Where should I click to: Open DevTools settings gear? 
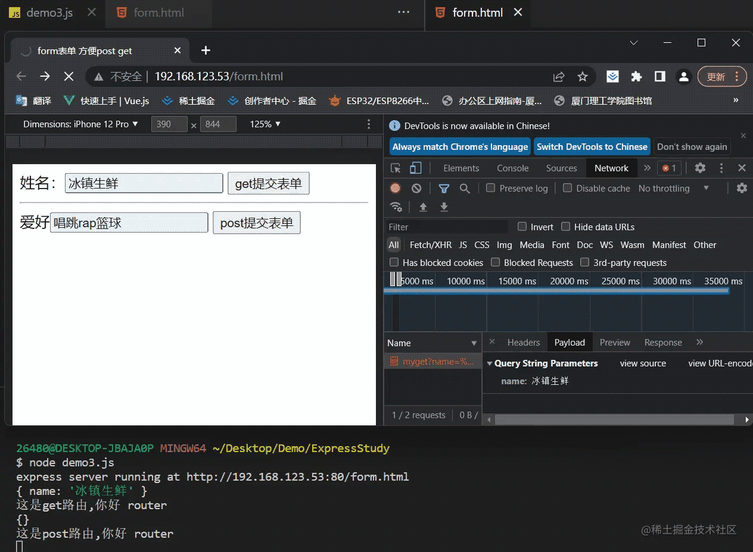coord(700,168)
